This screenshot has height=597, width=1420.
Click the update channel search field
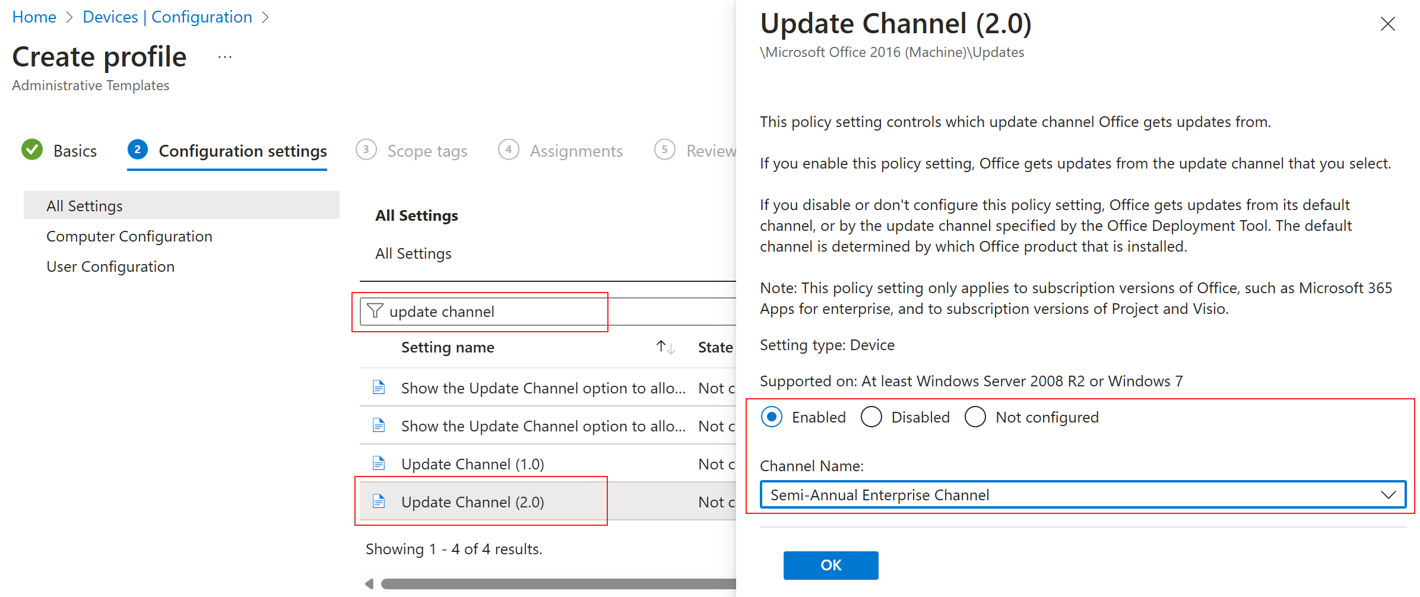(549, 311)
